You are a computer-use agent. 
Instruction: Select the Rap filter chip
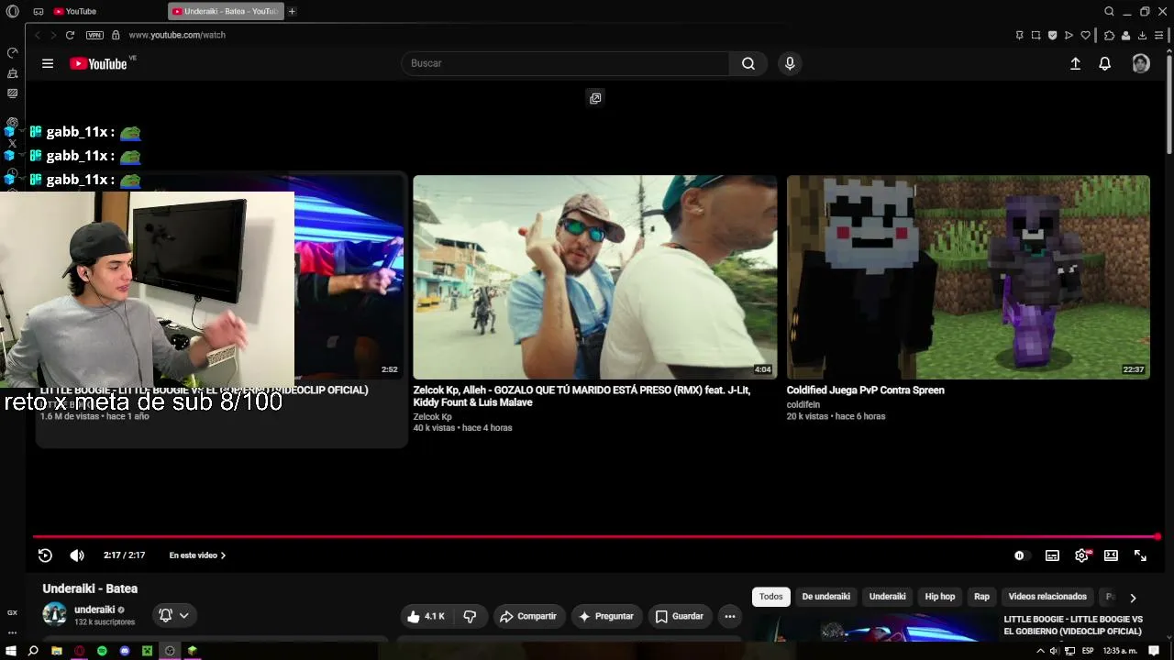981,597
